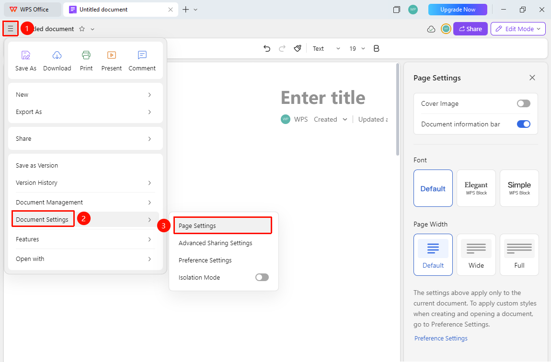Set page width to Full

pos(519,255)
